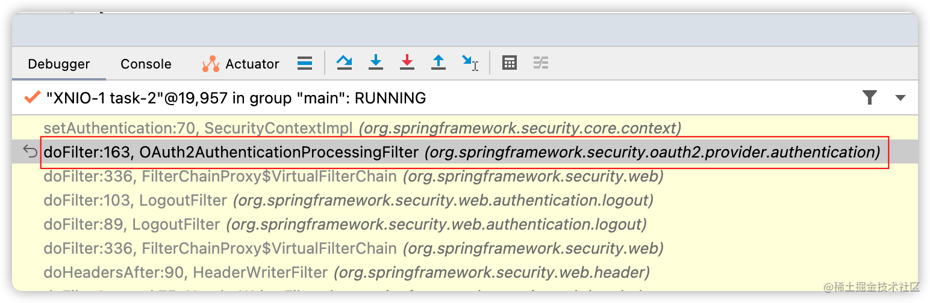Click the blue Step Into arrow
930x303 pixels.
click(376, 63)
